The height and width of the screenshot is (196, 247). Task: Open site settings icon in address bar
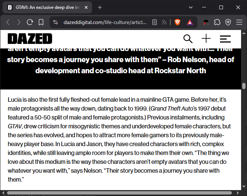point(55,22)
